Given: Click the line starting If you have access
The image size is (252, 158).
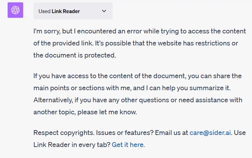Looking at the screenshot, I should click(x=138, y=76).
